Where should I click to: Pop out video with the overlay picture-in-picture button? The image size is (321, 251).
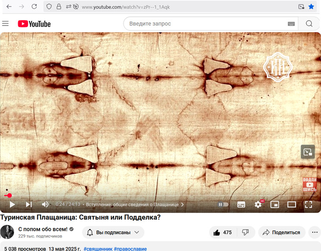coord(308,151)
